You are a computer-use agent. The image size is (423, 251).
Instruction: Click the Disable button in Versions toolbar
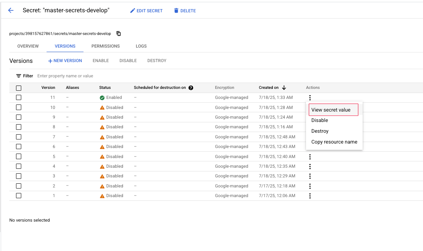[128, 61]
